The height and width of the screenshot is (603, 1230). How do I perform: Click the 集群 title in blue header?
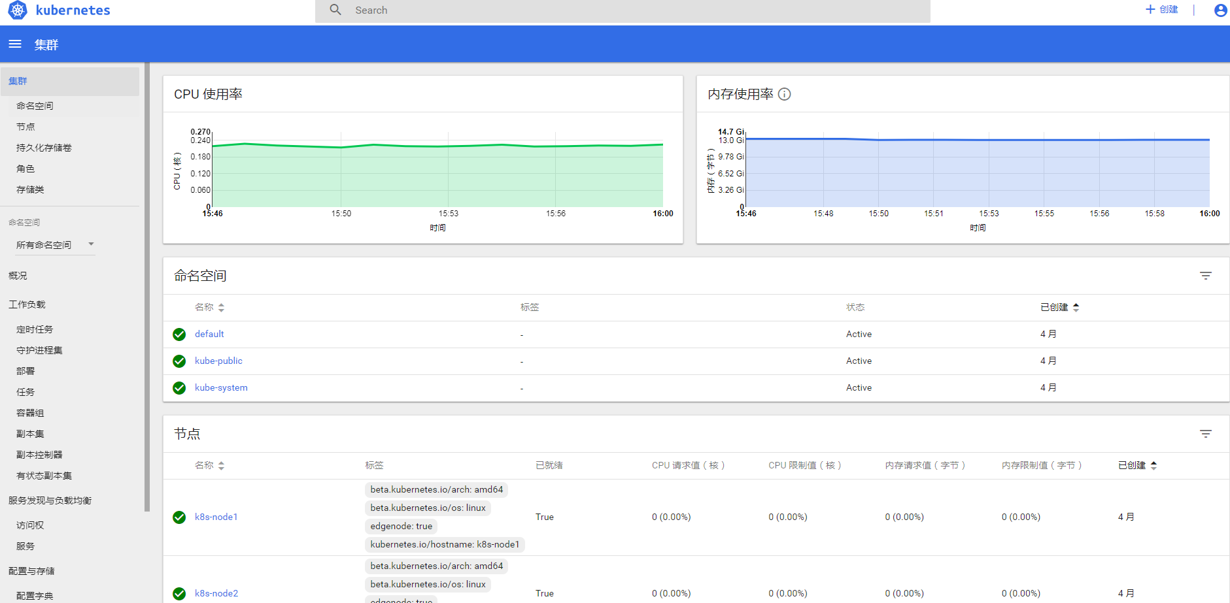coord(46,44)
